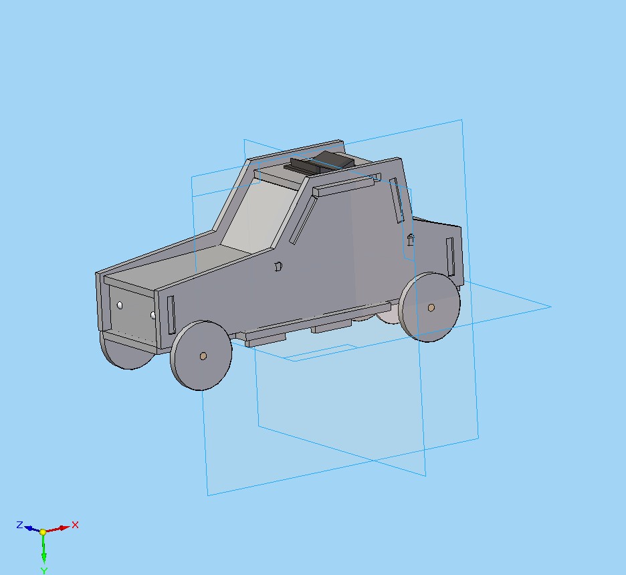
Task: Click the green Y axis arrow of triad
Action: 43,548
